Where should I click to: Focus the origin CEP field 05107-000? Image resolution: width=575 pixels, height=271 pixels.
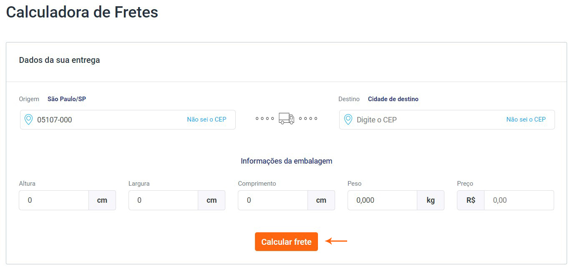104,120
